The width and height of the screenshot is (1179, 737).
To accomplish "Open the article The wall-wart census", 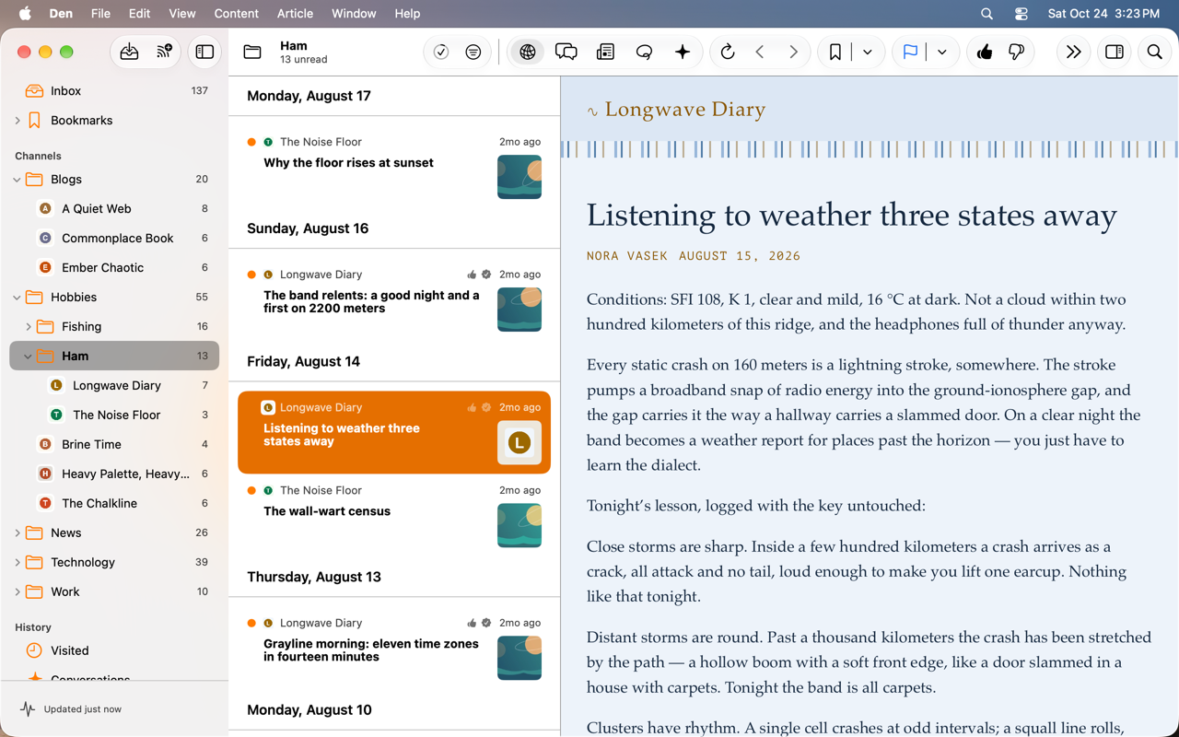I will click(394, 516).
